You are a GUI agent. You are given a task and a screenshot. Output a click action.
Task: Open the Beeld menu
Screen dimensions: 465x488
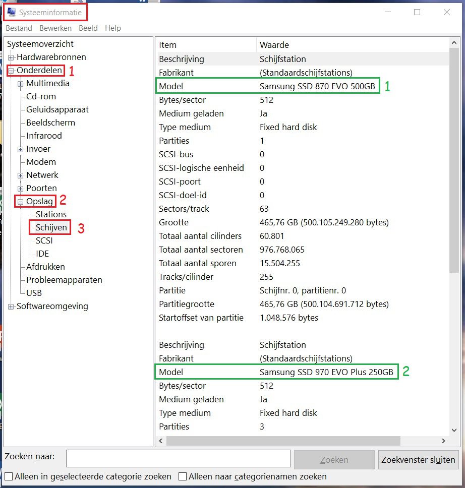[x=88, y=28]
